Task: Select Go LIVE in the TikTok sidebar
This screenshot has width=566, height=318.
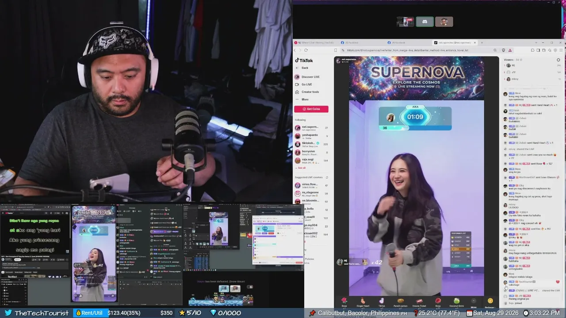Action: coord(303,84)
